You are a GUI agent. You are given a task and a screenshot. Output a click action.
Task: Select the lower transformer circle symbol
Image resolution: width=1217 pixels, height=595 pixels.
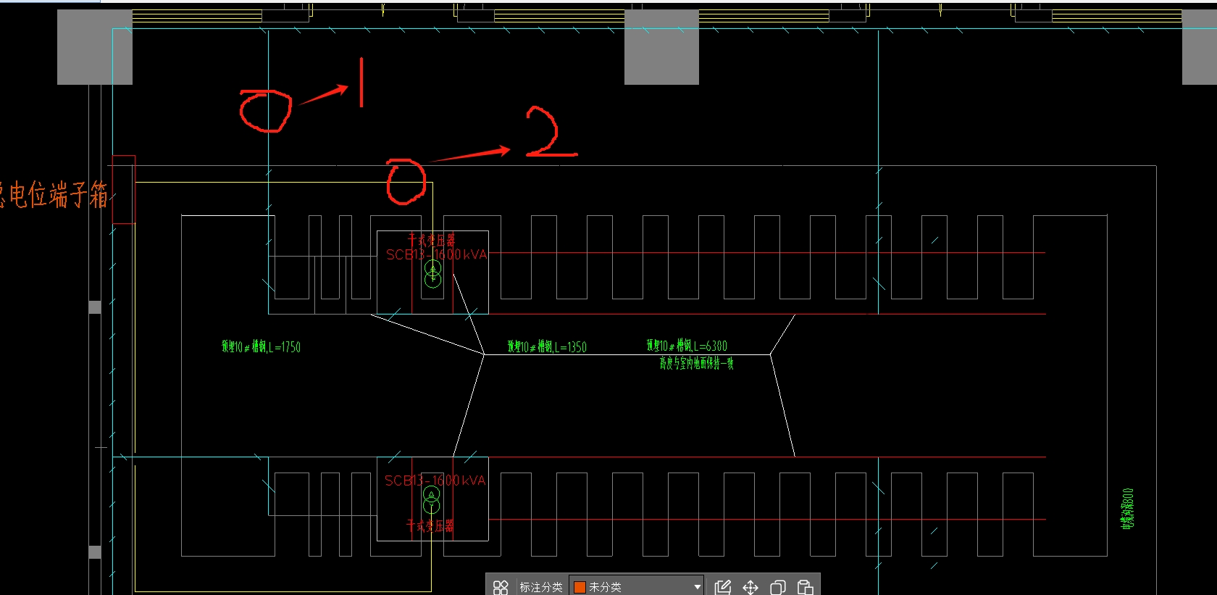(x=432, y=500)
